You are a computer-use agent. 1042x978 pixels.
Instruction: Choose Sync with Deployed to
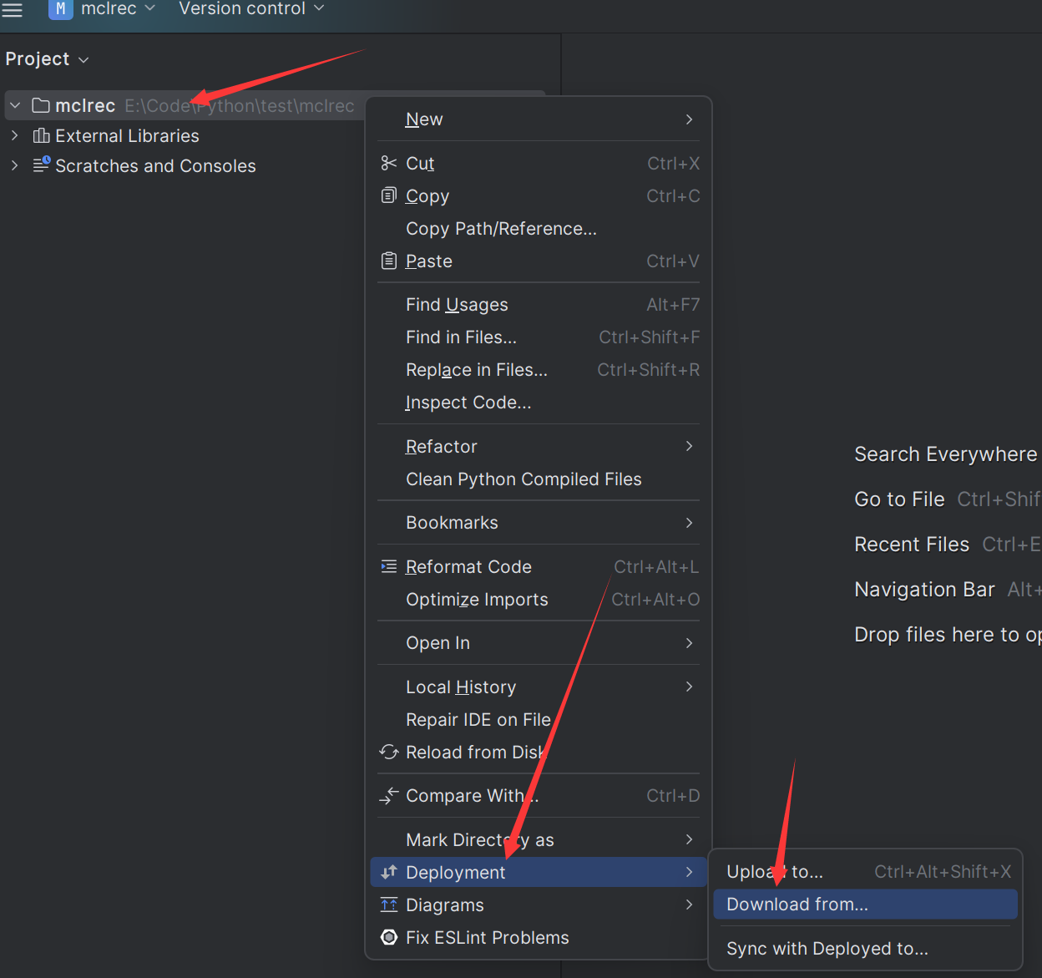pyautogui.click(x=865, y=949)
